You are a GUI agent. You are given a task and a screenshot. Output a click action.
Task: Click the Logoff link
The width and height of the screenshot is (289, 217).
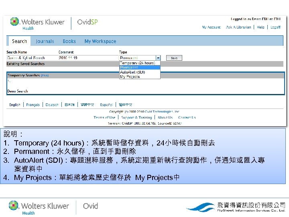point(275,27)
